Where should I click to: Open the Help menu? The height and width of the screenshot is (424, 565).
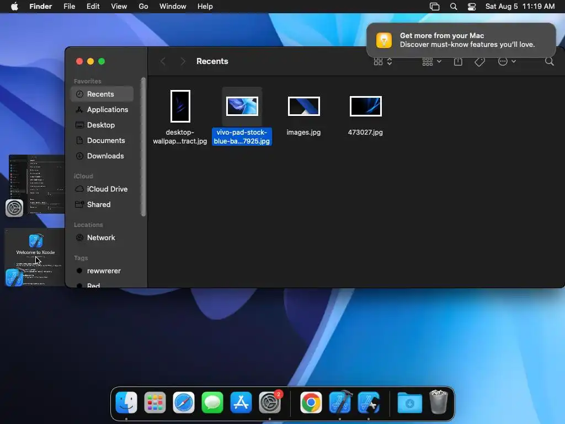pos(205,7)
